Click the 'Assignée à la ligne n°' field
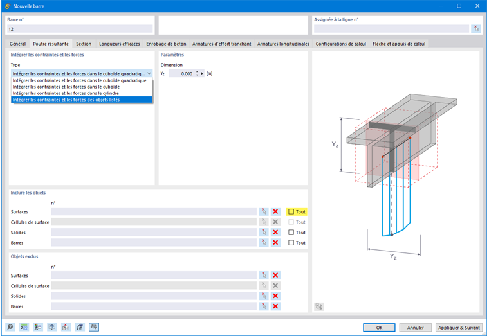489x336 pixels. (x=391, y=29)
